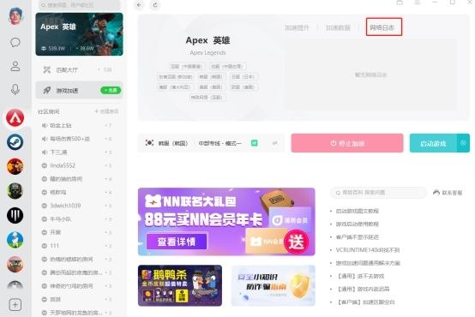Click the speaker icon beside 下三港
Viewport: 475px width, 317px height.
coord(45,152)
